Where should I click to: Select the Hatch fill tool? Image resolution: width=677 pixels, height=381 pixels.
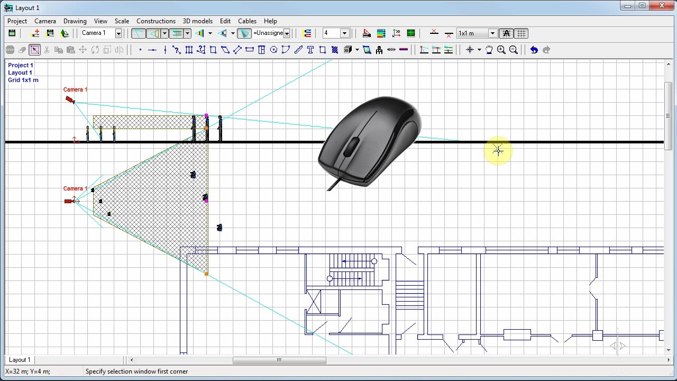pos(334,50)
